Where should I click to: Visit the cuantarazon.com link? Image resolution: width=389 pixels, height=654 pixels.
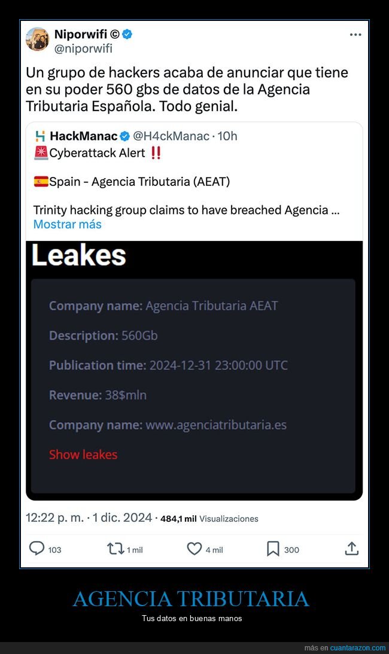(358, 648)
